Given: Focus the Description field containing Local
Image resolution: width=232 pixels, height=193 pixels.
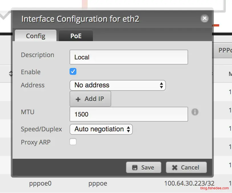Looking at the screenshot, I should click(129, 57).
